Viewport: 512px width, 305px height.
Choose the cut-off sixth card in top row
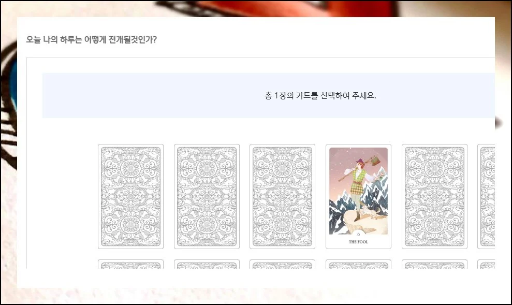486,196
